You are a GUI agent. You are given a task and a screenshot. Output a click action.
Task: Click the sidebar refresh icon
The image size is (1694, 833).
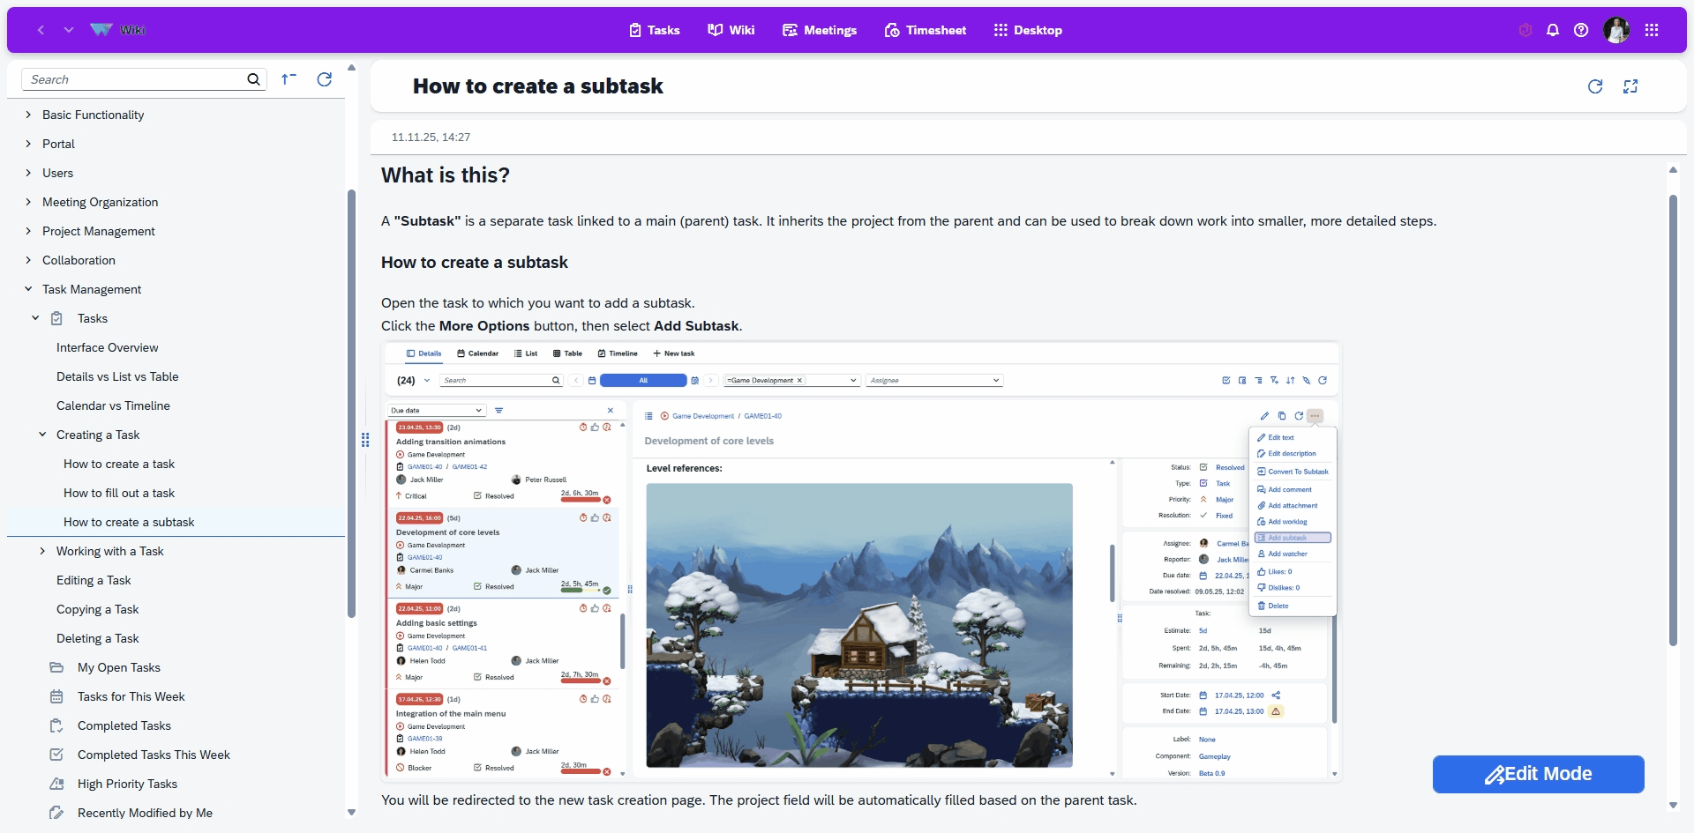tap(324, 79)
